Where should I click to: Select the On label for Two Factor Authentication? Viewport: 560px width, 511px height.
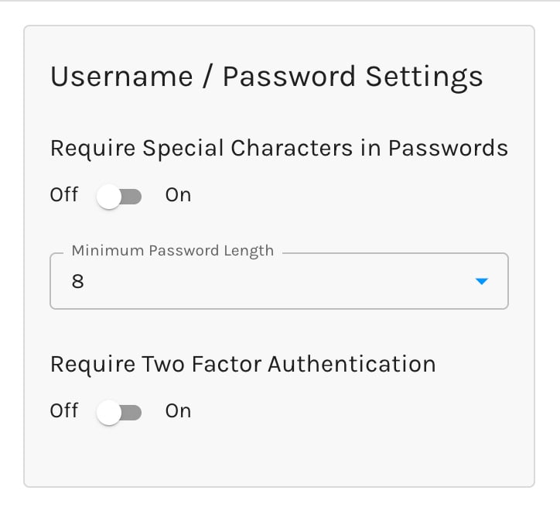click(x=178, y=411)
